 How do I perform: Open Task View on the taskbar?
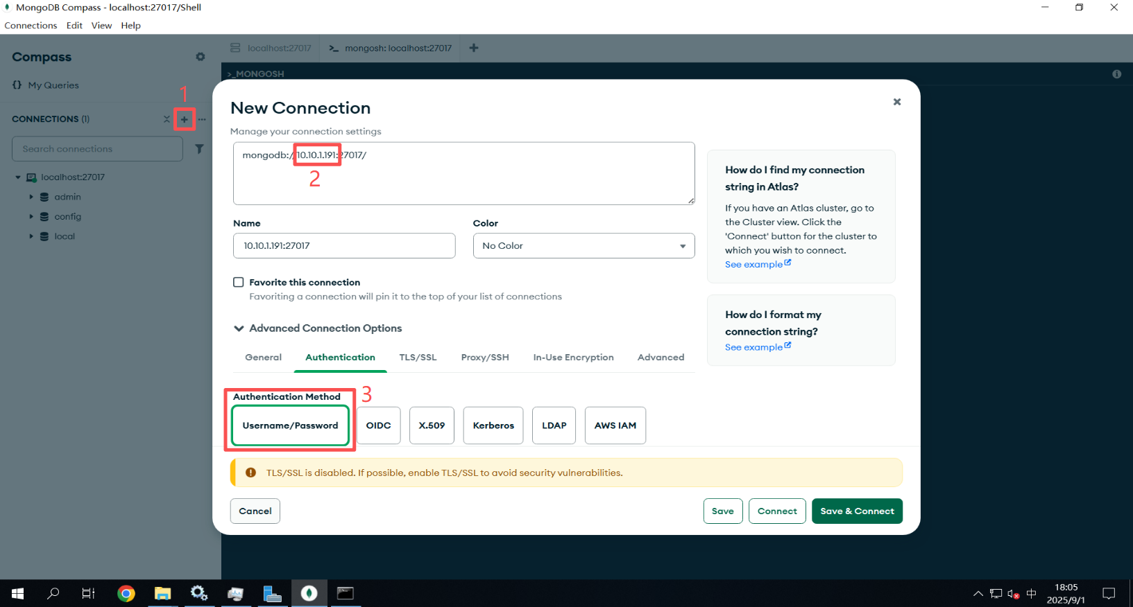click(x=89, y=593)
